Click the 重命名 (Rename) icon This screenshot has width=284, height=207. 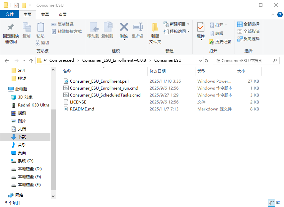138,28
